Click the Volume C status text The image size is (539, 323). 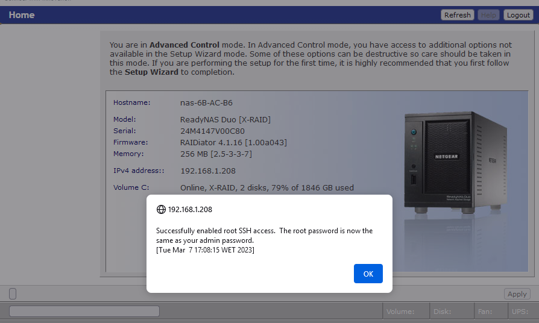[267, 187]
